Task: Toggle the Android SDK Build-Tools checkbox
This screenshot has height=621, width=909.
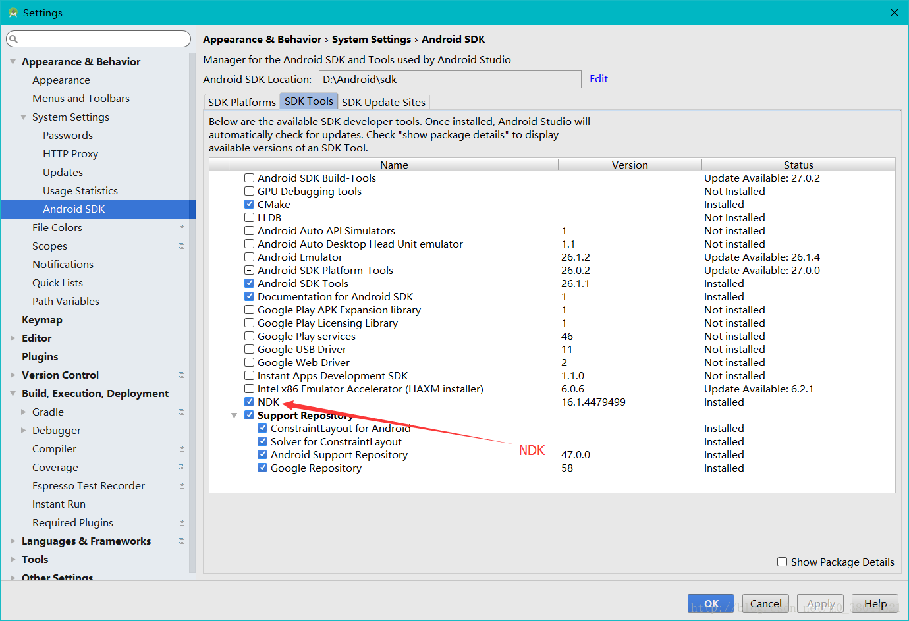Action: [249, 178]
